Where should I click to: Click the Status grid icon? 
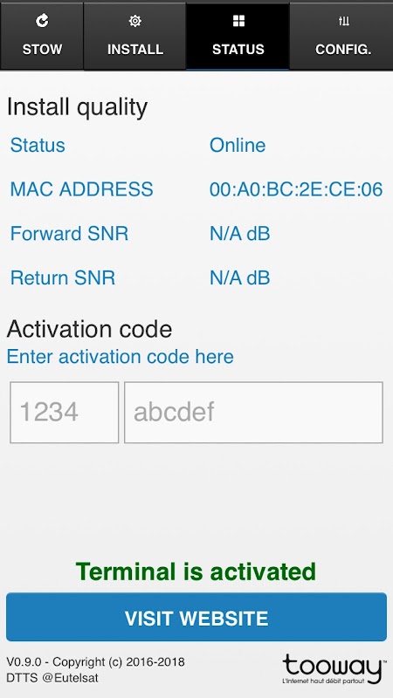click(x=238, y=21)
